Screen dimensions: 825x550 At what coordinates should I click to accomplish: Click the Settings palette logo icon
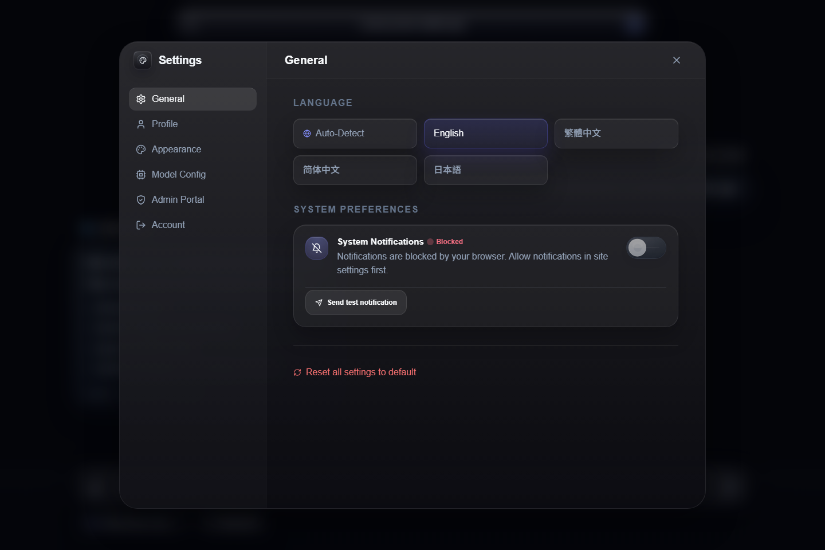pyautogui.click(x=143, y=60)
